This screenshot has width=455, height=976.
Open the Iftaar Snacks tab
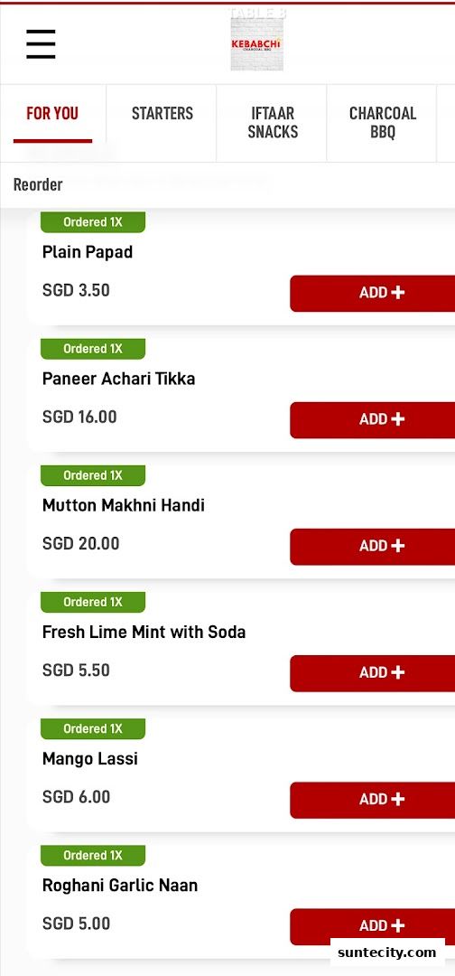click(273, 123)
